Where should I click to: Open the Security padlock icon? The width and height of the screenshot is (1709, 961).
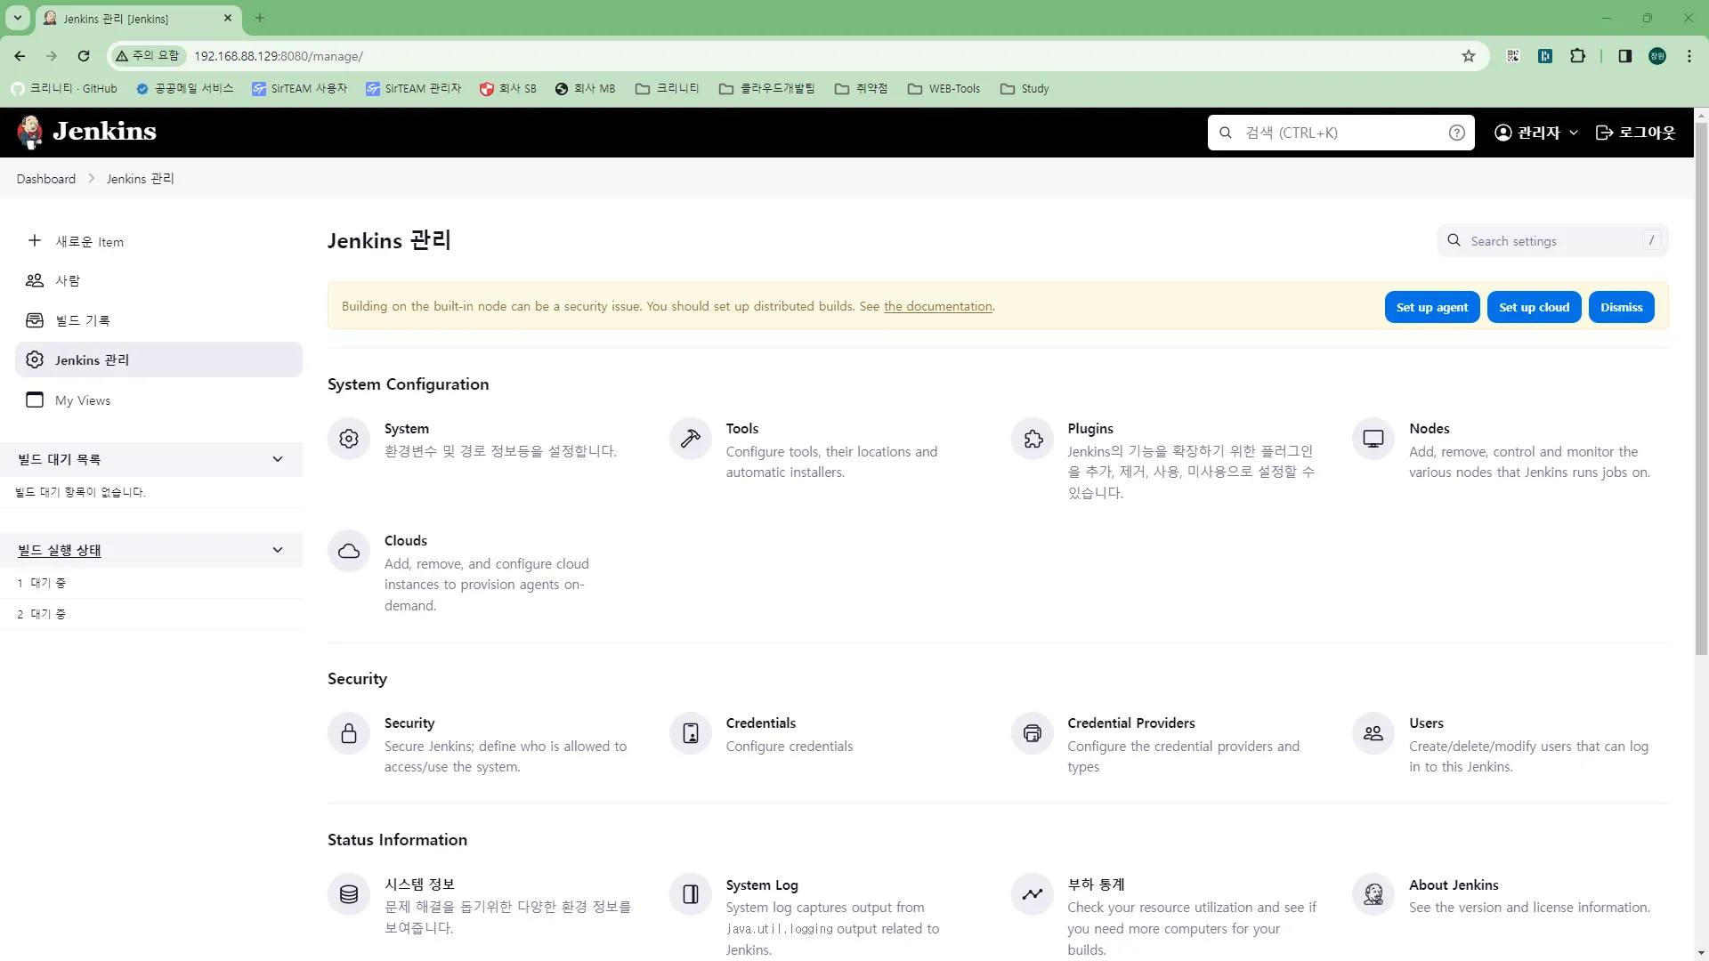[x=349, y=733]
